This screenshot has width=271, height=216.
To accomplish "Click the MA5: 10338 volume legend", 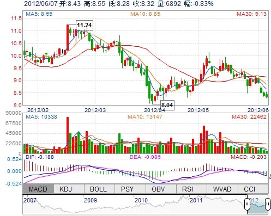I will tap(41, 116).
